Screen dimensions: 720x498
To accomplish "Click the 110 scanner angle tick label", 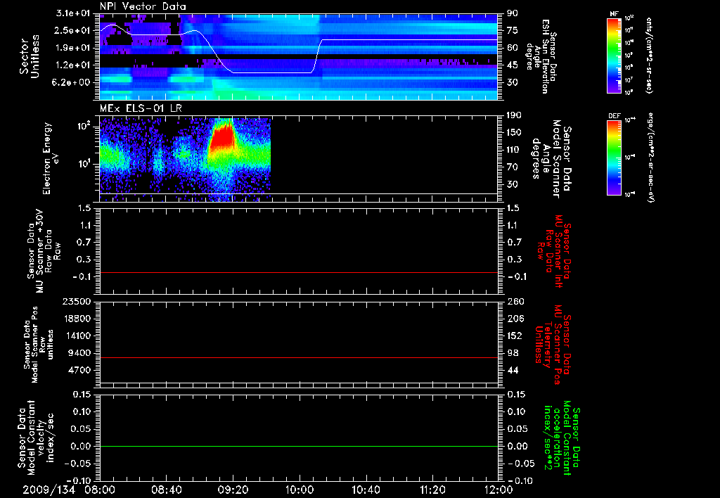I will (x=513, y=150).
